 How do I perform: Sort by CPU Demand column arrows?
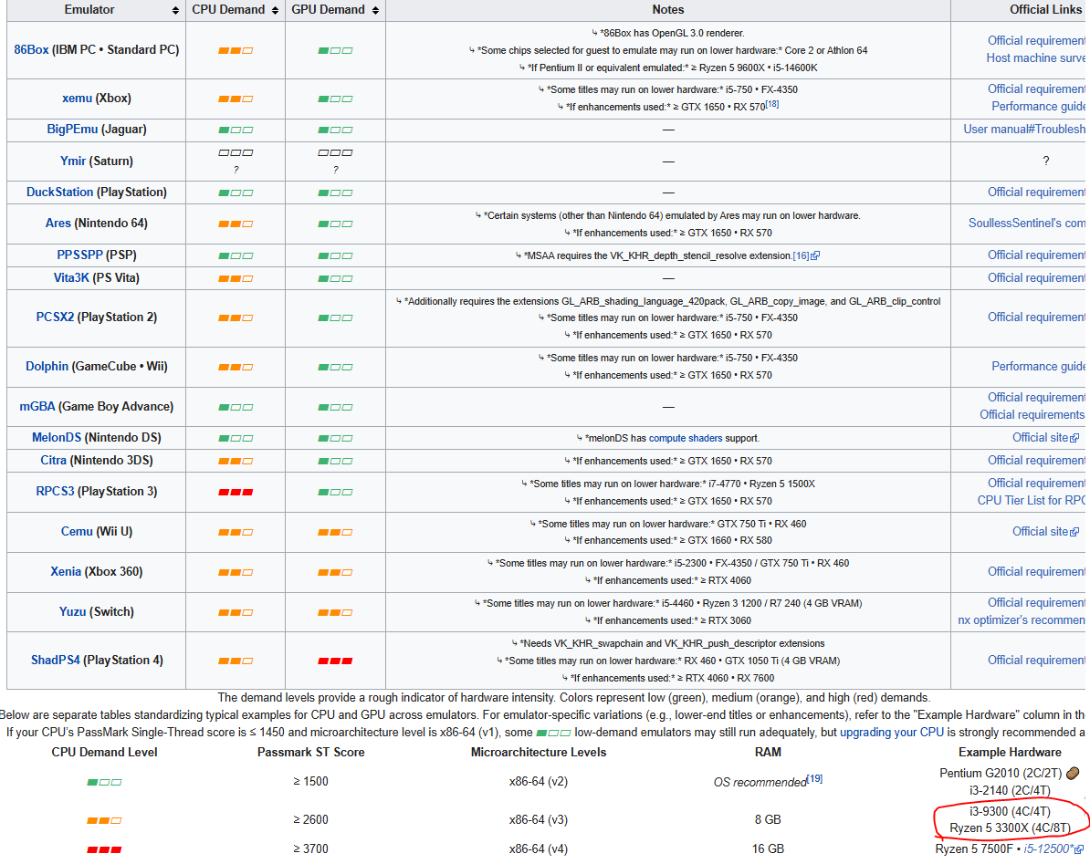pyautogui.click(x=276, y=10)
